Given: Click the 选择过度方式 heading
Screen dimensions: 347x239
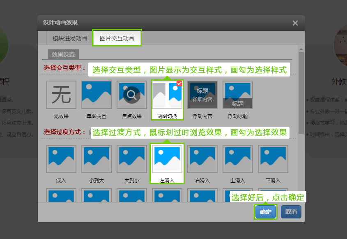Looking at the screenshot, I should (x=64, y=132).
